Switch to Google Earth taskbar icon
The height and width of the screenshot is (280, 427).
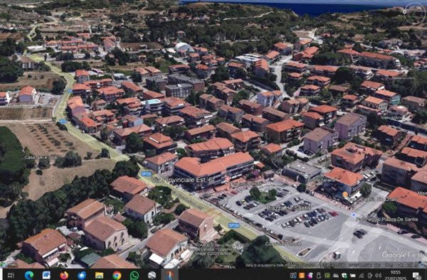coord(152,275)
